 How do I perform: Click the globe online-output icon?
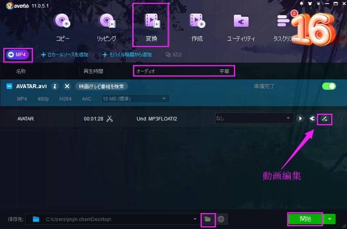tap(221, 219)
